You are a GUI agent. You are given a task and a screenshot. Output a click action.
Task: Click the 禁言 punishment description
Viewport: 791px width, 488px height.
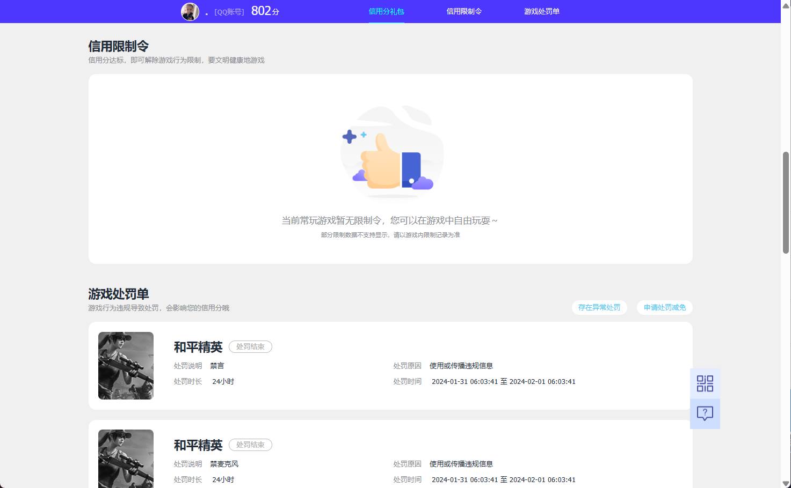pos(217,366)
